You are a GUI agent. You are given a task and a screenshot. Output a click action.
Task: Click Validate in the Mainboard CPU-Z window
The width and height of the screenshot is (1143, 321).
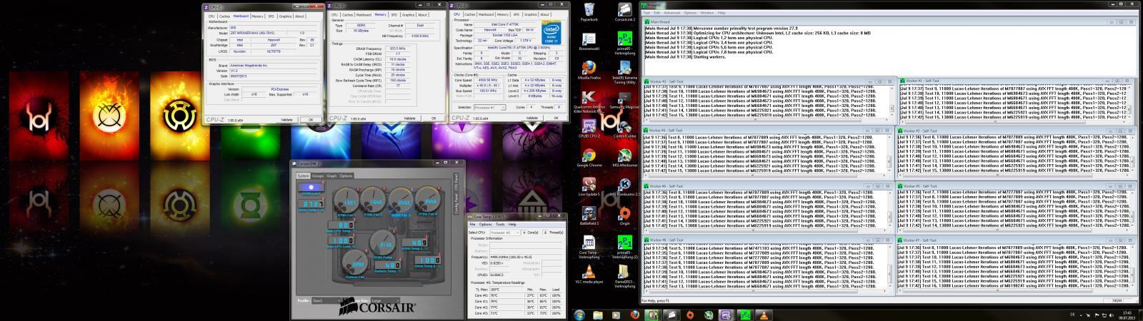[x=287, y=119]
